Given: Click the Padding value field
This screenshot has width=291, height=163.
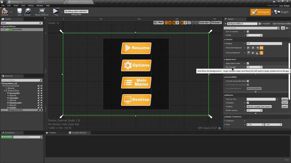Looking at the screenshot, I should coord(264,43).
